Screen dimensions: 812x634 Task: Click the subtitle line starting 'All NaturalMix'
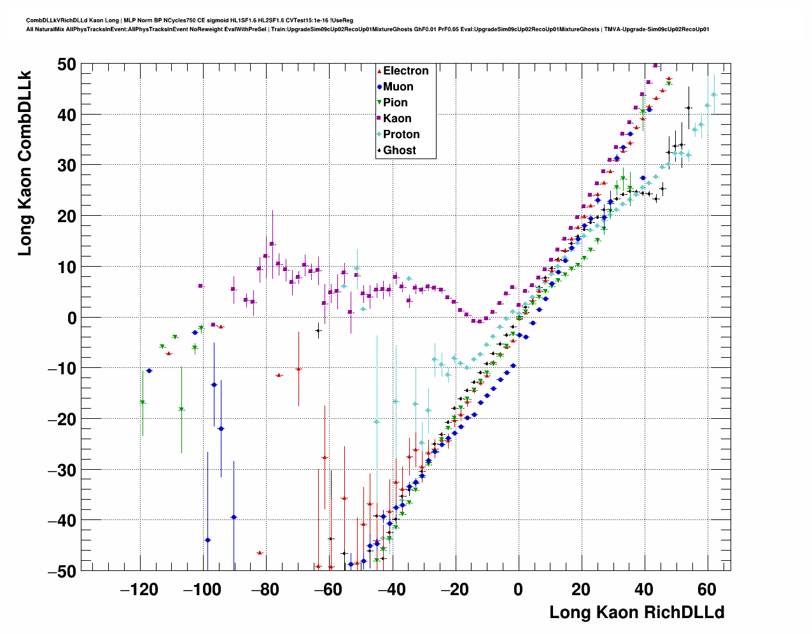pyautogui.click(x=368, y=29)
